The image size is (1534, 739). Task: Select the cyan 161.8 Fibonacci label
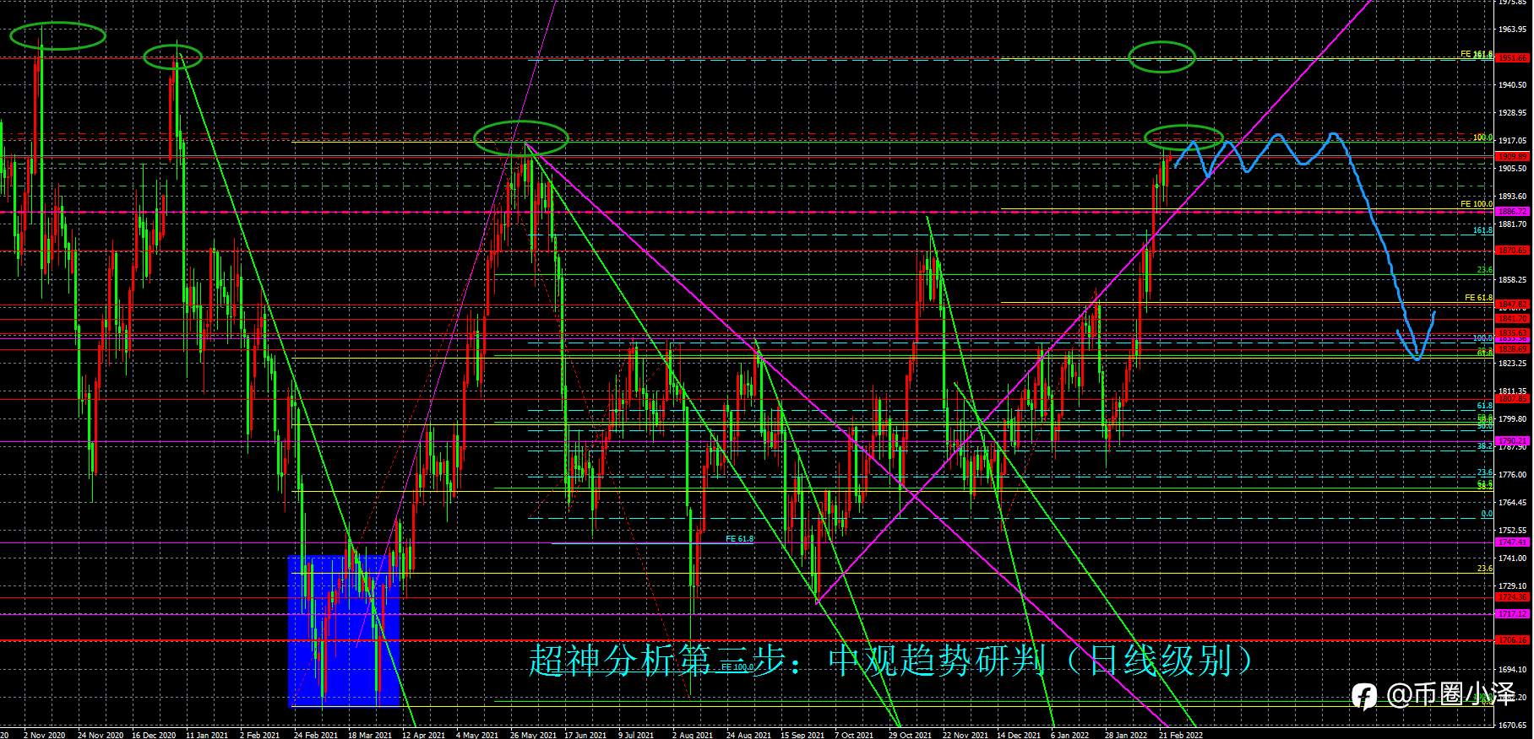1482,229
